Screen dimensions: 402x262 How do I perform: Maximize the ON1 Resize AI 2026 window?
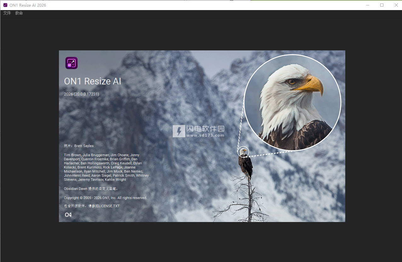pos(382,5)
